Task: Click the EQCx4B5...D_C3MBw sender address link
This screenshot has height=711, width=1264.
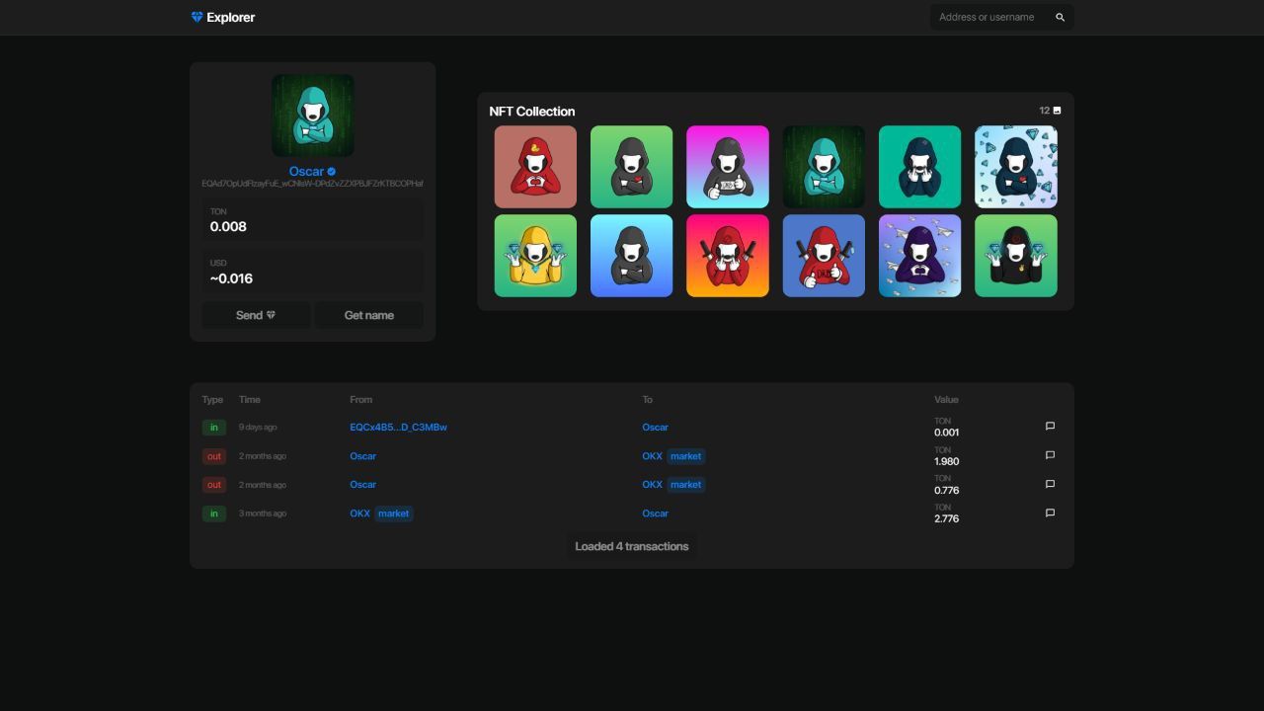Action: [398, 428]
